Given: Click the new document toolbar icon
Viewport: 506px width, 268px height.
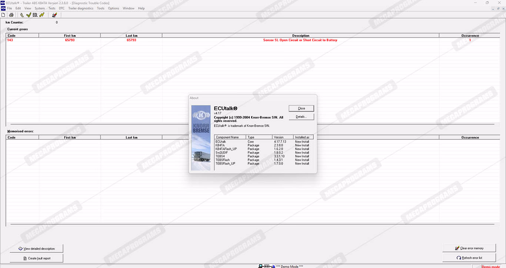Looking at the screenshot, I should (x=3, y=15).
